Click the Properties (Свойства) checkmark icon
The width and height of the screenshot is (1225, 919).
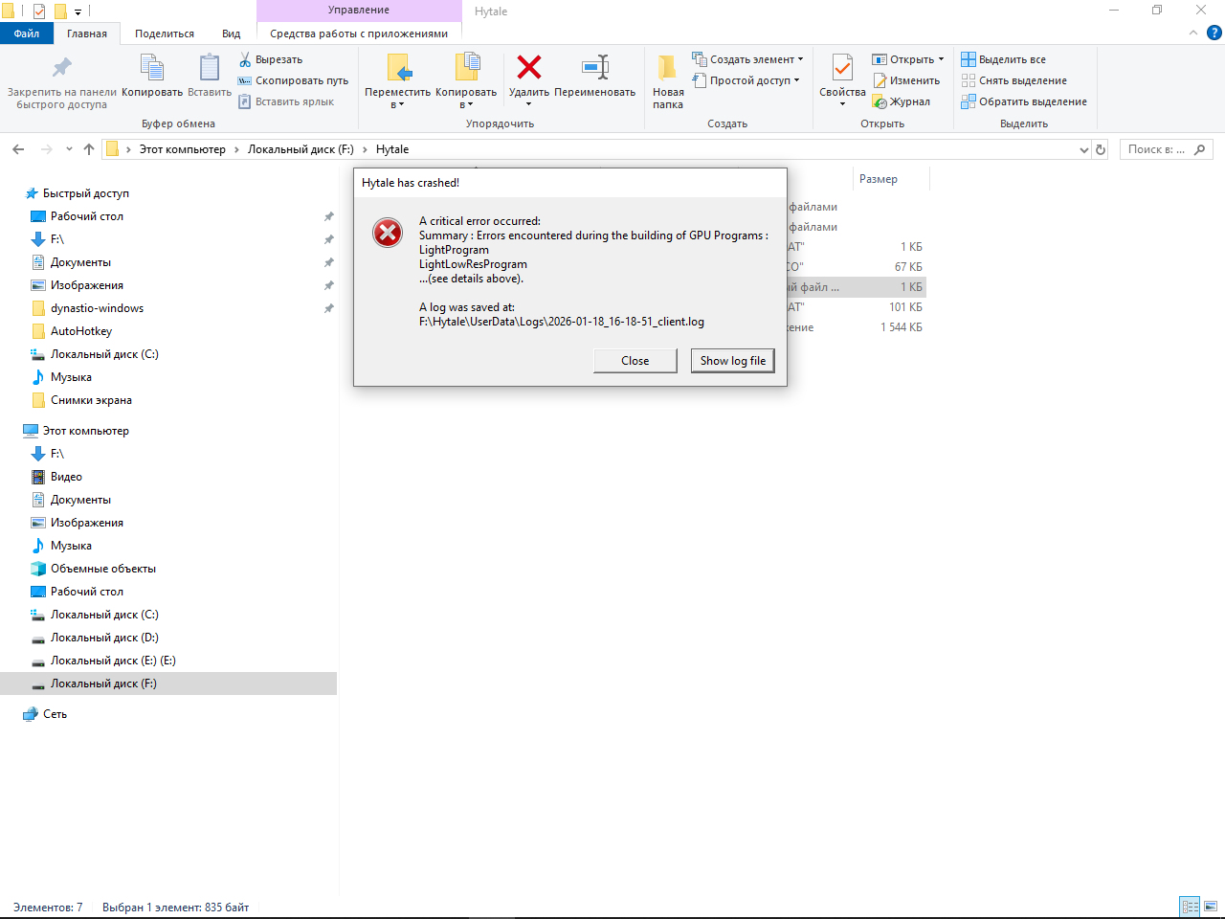(842, 68)
